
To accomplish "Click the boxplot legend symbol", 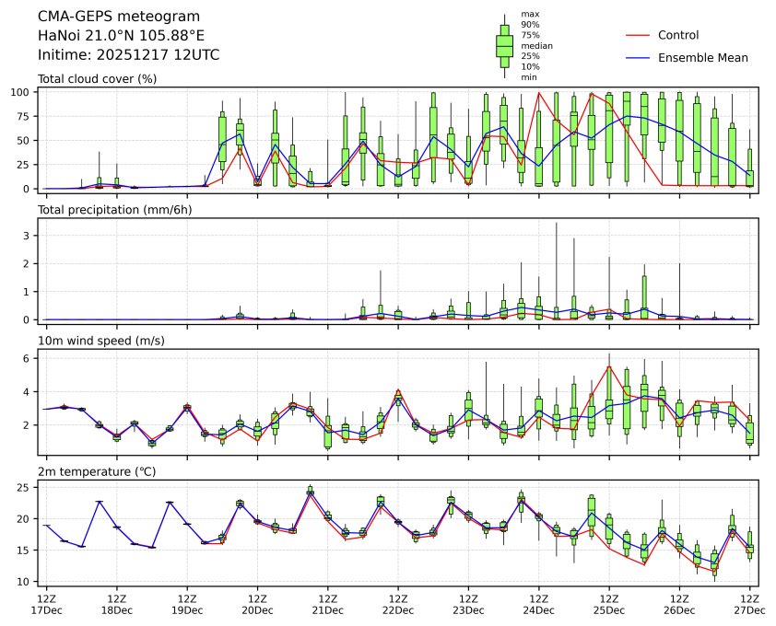I will point(504,46).
